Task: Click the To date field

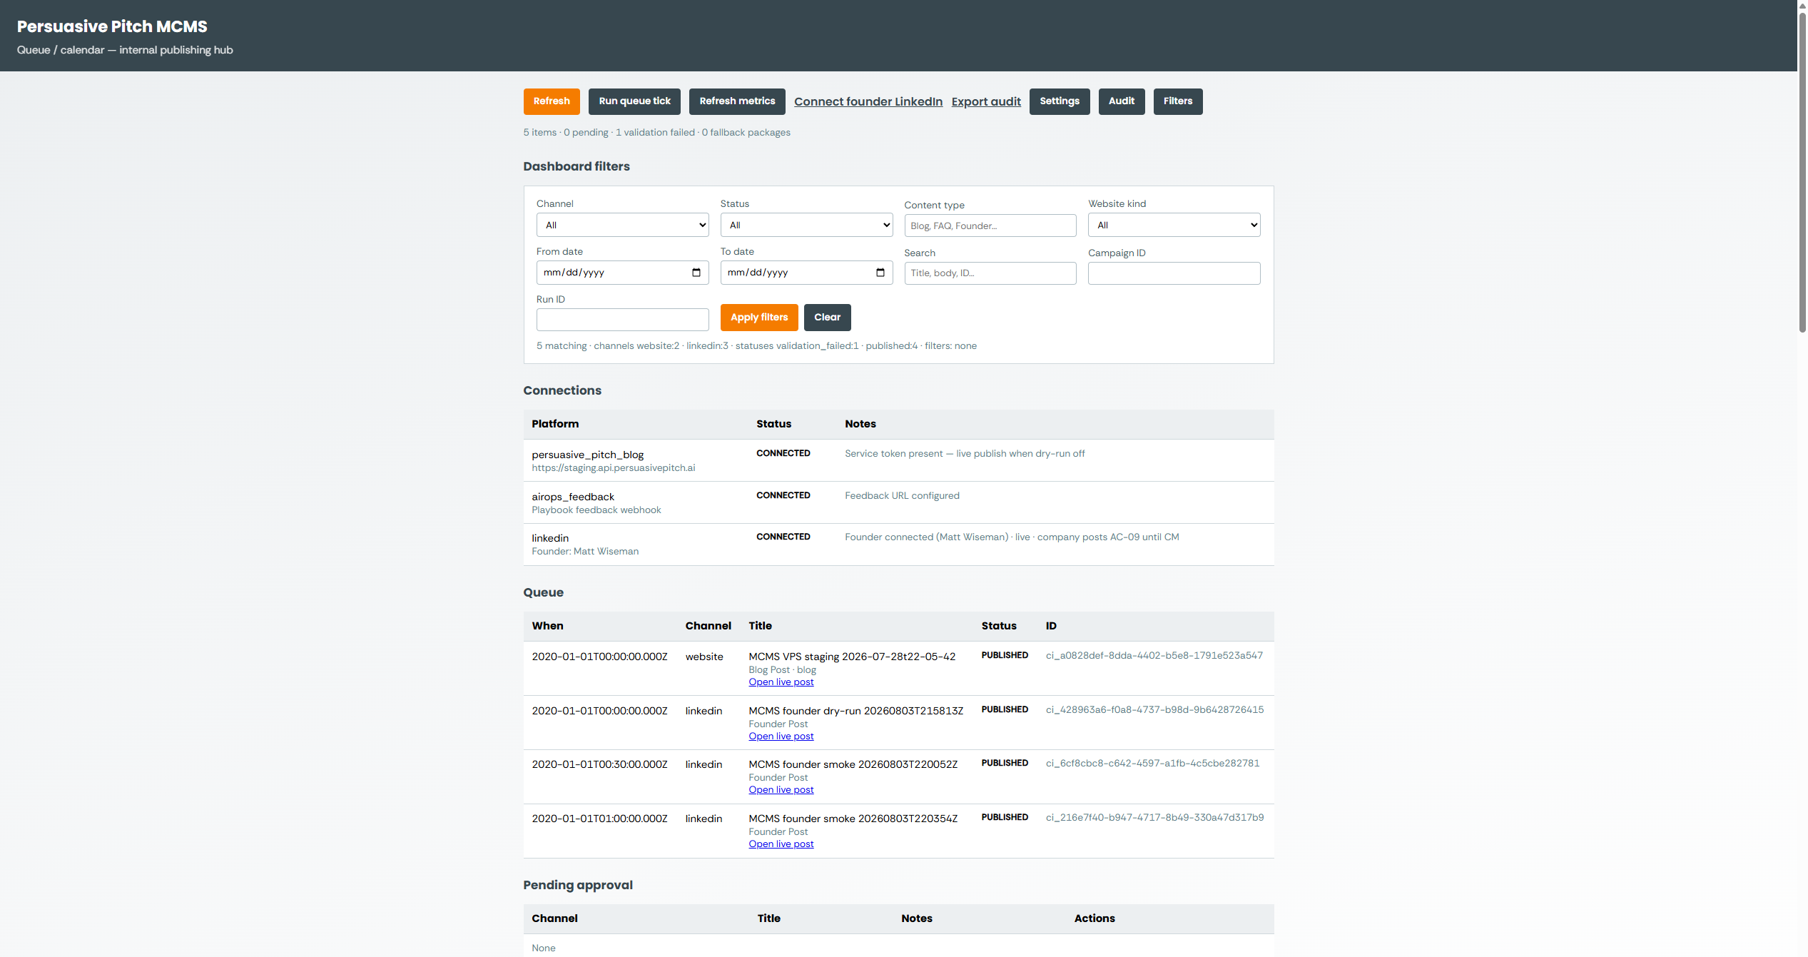Action: point(806,273)
